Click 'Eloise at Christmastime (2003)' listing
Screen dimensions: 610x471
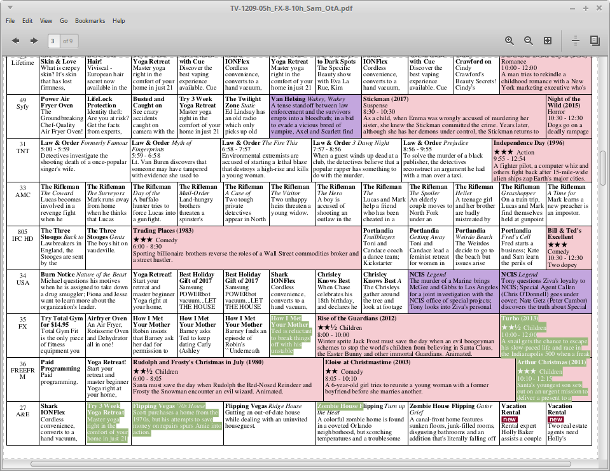click(420, 379)
